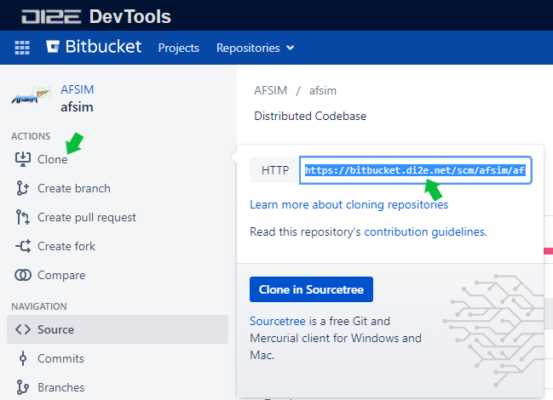
Task: Click the Commits node icon
Action: [x=23, y=358]
